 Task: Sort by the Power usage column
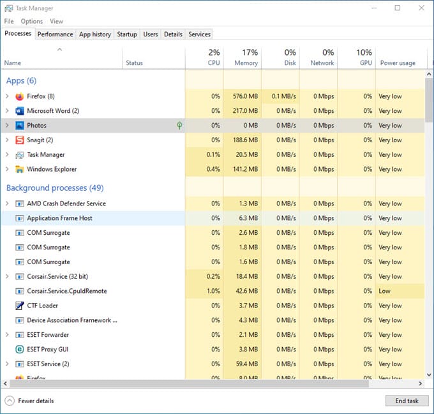(401, 58)
